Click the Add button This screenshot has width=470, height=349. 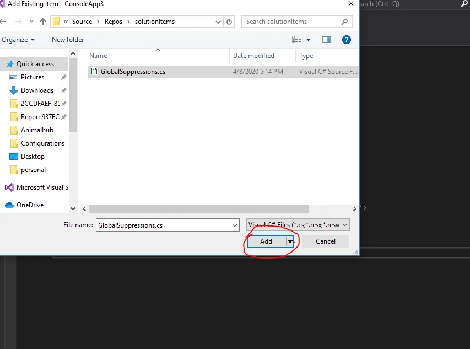coord(266,241)
